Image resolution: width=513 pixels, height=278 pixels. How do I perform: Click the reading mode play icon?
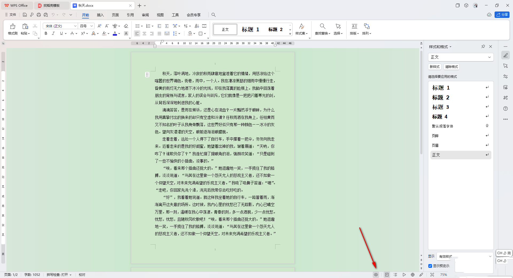pos(404,275)
